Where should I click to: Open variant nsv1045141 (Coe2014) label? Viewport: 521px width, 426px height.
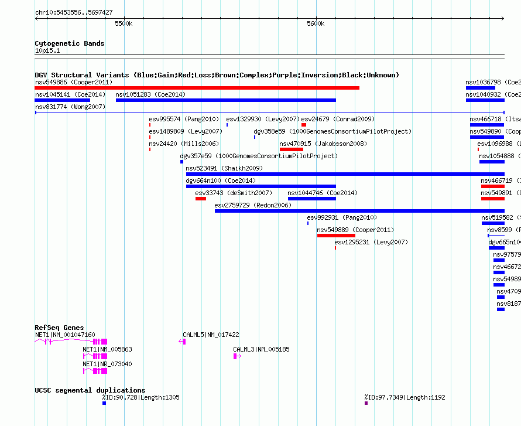coord(70,94)
